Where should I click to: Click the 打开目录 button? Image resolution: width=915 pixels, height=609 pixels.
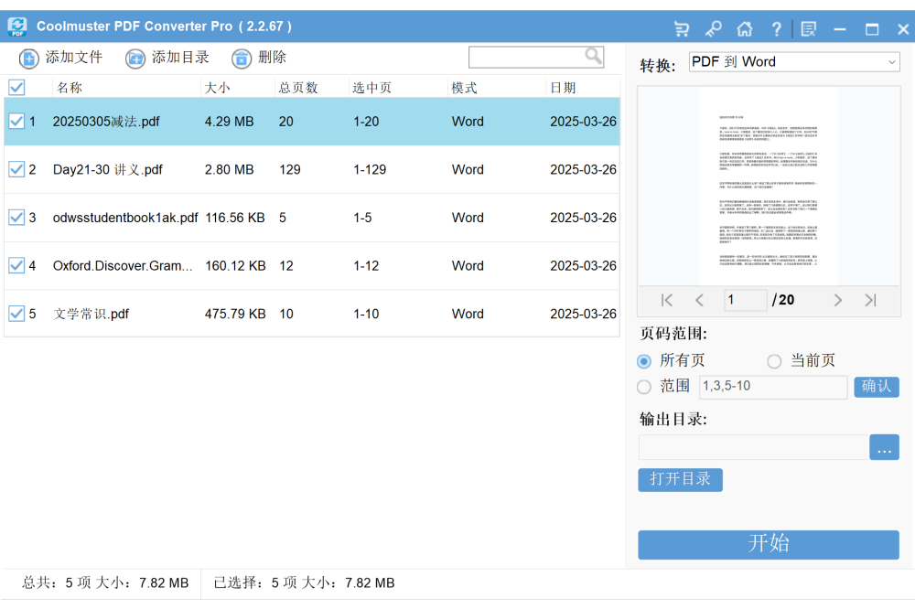tap(680, 479)
